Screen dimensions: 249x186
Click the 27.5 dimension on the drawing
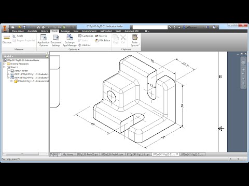tap(185, 65)
